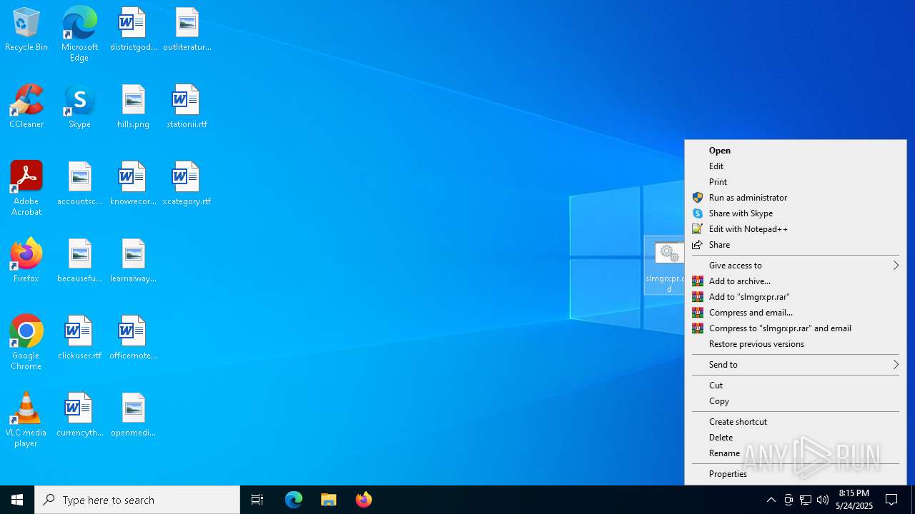915x514 pixels.
Task: Select the xcategory.rtf document icon
Action: 187,184
